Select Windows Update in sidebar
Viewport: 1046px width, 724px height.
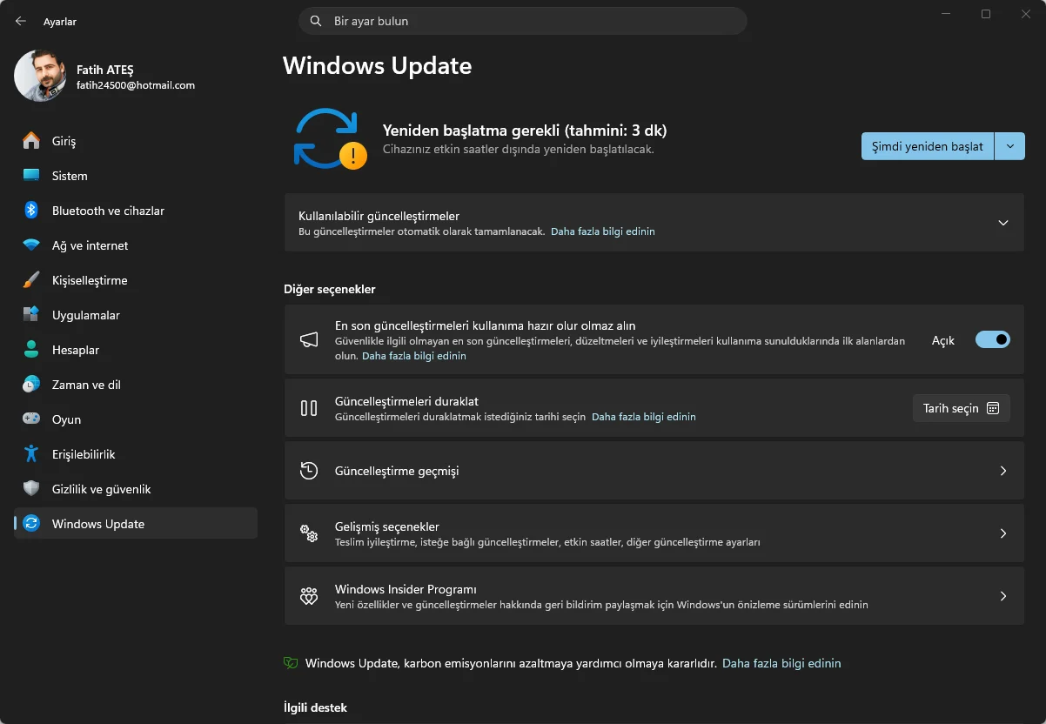click(x=136, y=524)
